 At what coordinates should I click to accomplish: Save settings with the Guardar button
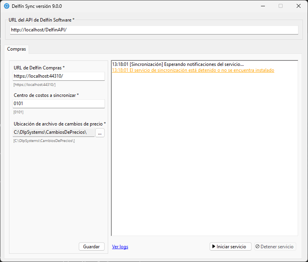(92, 247)
